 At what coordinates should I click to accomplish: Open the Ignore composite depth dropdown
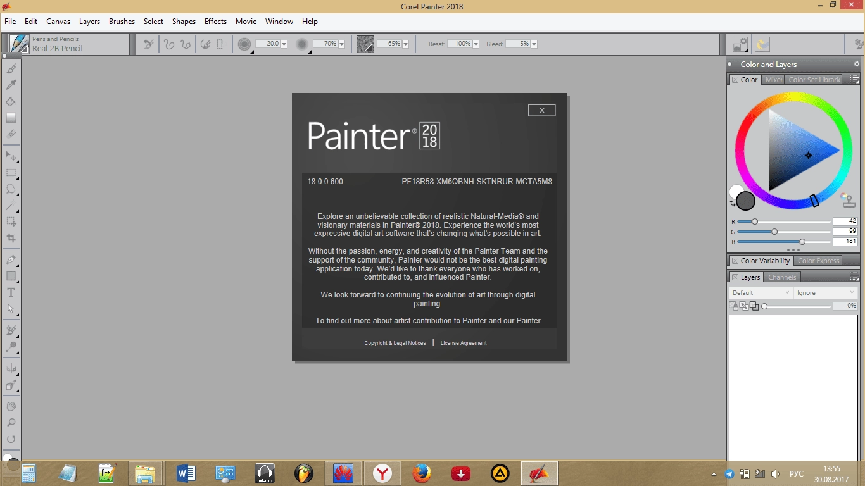coord(826,292)
